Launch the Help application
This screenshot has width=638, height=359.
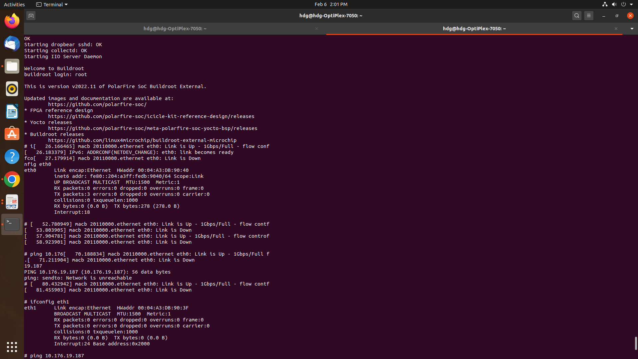tap(12, 157)
